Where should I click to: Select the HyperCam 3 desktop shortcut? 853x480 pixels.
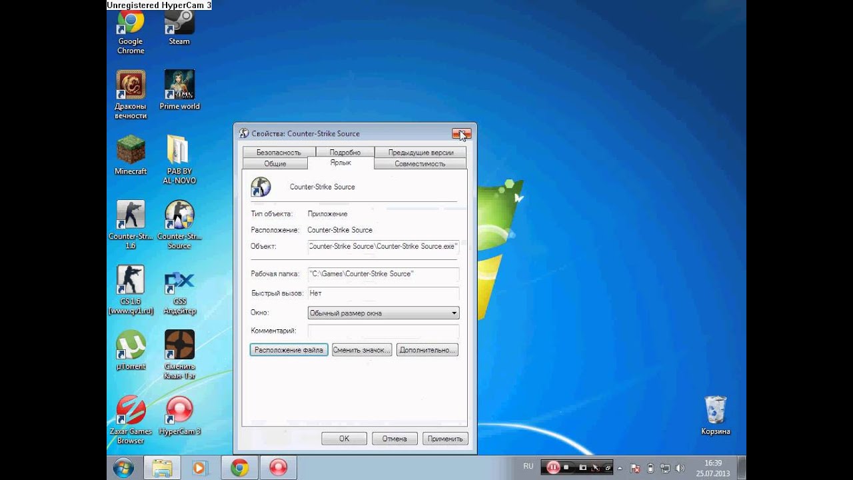[x=179, y=415]
